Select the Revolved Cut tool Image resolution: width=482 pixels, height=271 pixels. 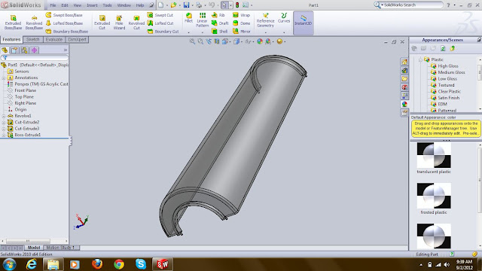(136, 22)
